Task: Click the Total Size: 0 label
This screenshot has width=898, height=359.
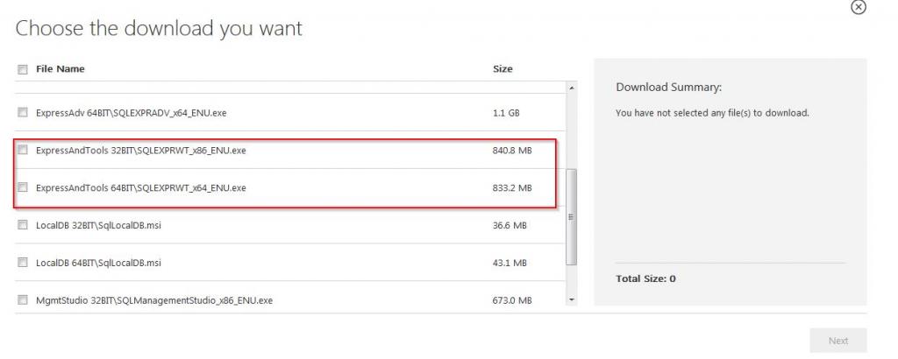Action: (645, 279)
